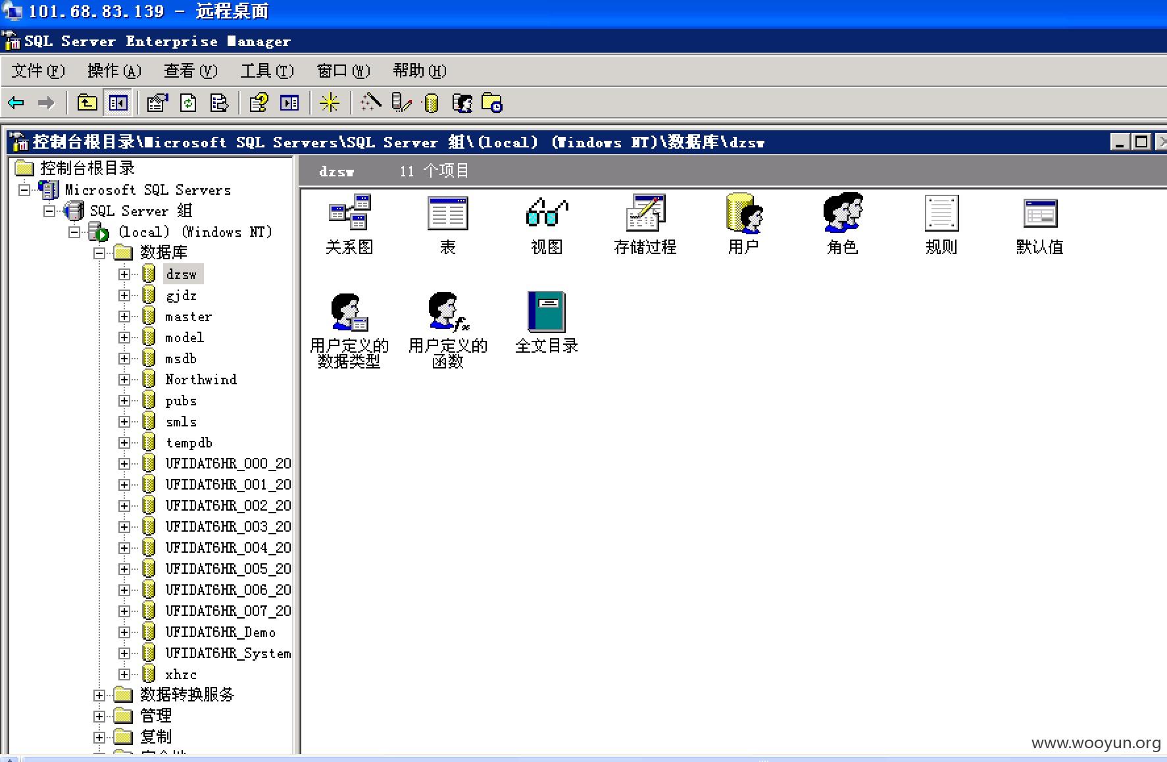The height and width of the screenshot is (762, 1167).
Task: Click the New job folder-clock toolbar icon
Action: pyautogui.click(x=492, y=103)
